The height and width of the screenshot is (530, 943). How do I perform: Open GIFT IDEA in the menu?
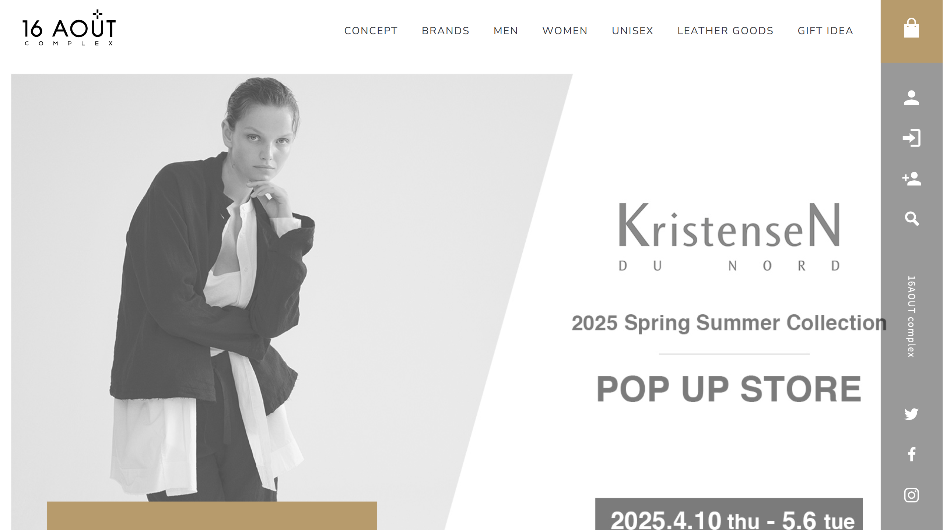pyautogui.click(x=825, y=31)
